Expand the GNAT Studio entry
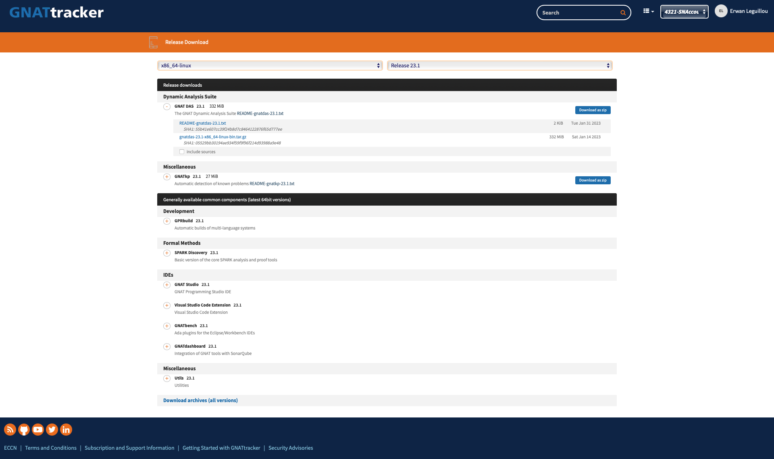Viewport: 774px width, 459px height. click(x=167, y=285)
